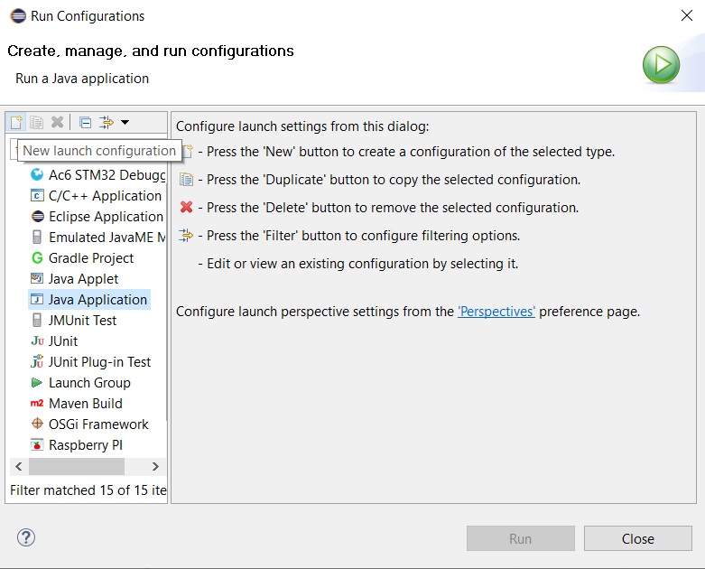Click the JUnit Plug-in Test icon

pos(37,361)
